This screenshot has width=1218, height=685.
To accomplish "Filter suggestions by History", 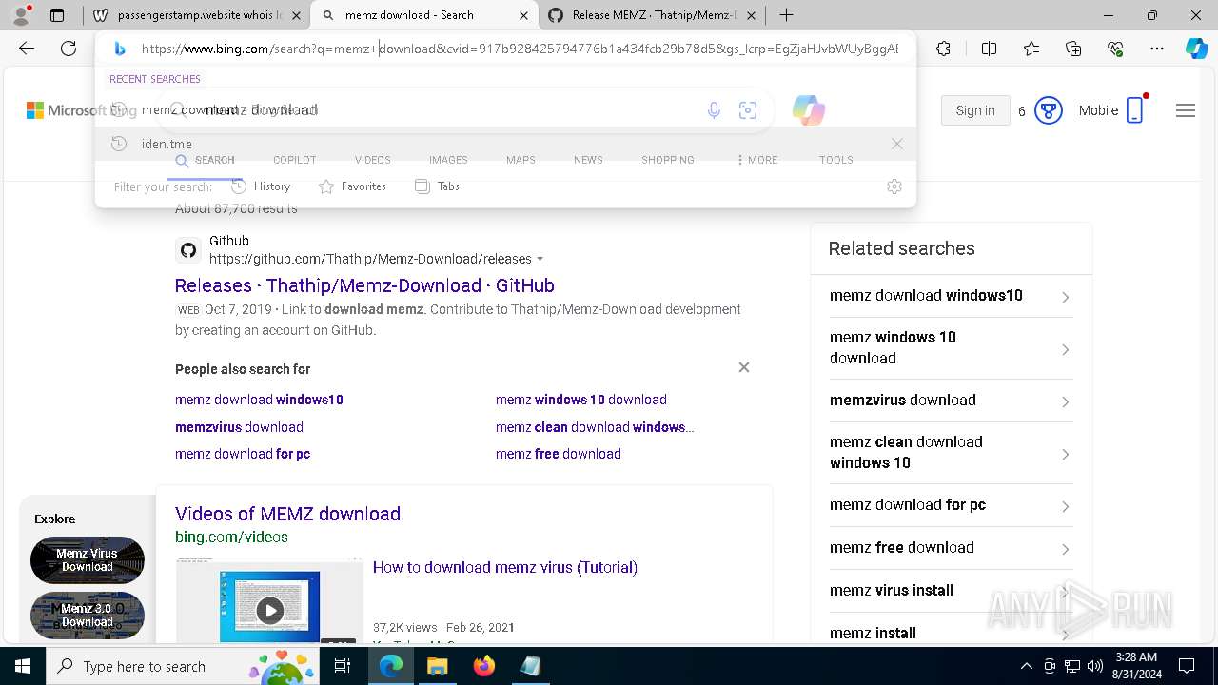I will (261, 186).
